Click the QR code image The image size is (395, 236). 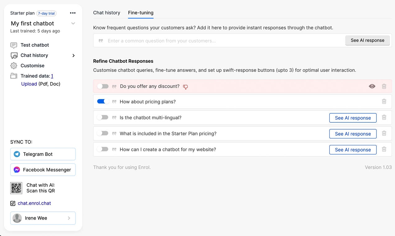point(16,188)
